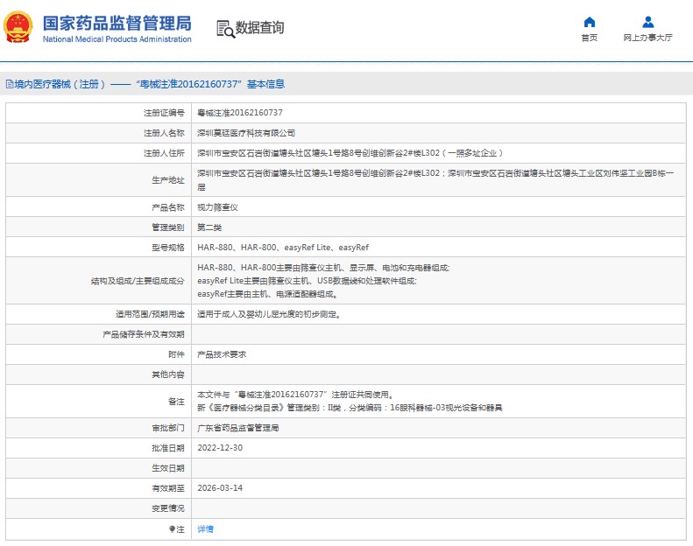Open 网上办事大厅 user icon

pos(648,22)
